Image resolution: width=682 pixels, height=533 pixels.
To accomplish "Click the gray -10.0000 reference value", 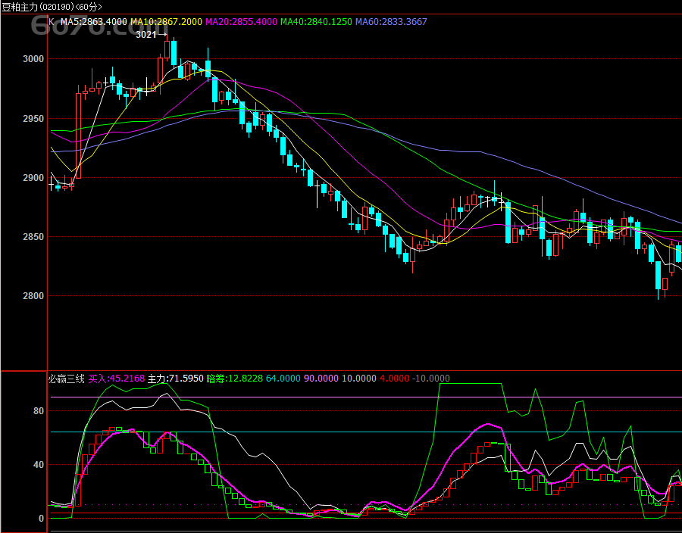I will [430, 379].
